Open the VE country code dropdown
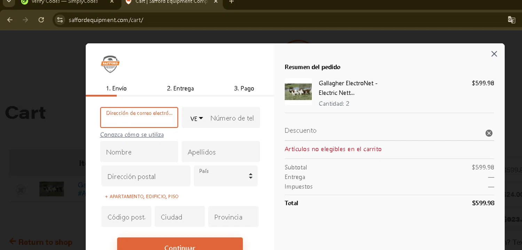This screenshot has height=250, width=522. click(x=197, y=119)
